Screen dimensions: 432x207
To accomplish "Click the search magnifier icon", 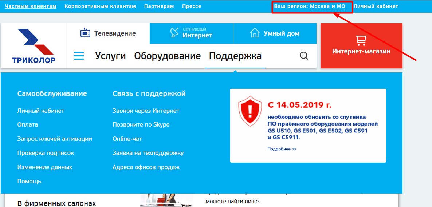I will 304,56.
